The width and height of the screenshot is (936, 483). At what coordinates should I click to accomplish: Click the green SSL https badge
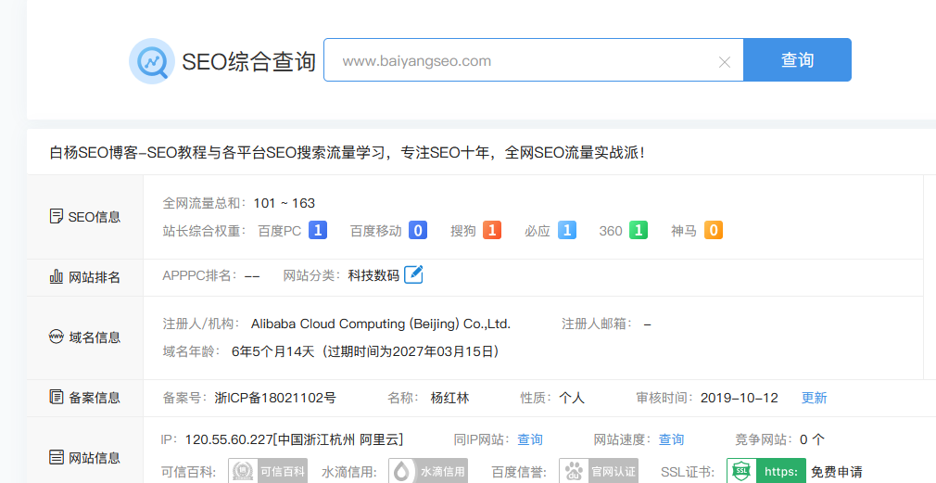click(x=766, y=471)
